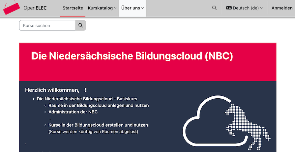The height and width of the screenshot is (152, 295).
Task: Click the language icon beside Deutsch (de)
Action: [229, 8]
